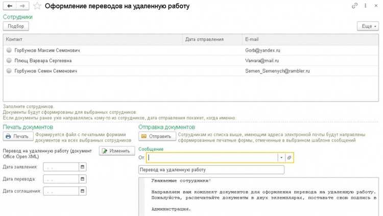Open the three-dot options menu in header
Image resolution: width=383 pixels, height=216 pixels.
[364, 6]
